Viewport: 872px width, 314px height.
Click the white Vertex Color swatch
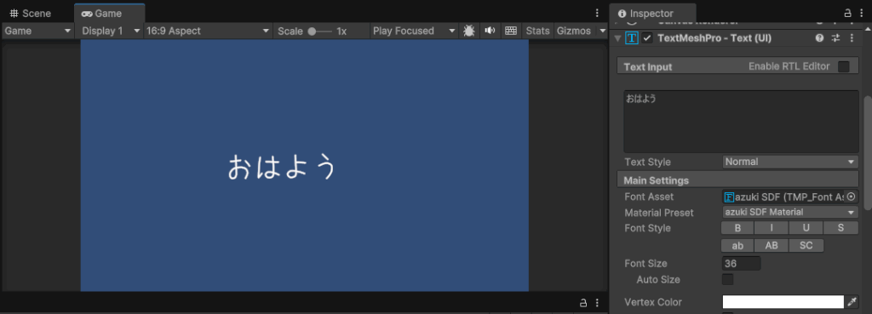click(x=783, y=302)
